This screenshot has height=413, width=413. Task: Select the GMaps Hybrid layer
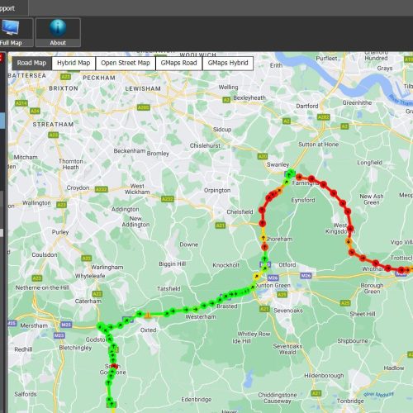[x=228, y=63]
